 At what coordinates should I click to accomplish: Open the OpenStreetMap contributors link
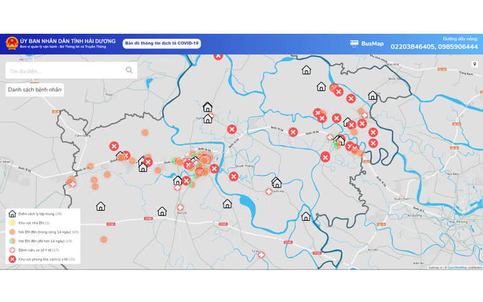pos(464,267)
